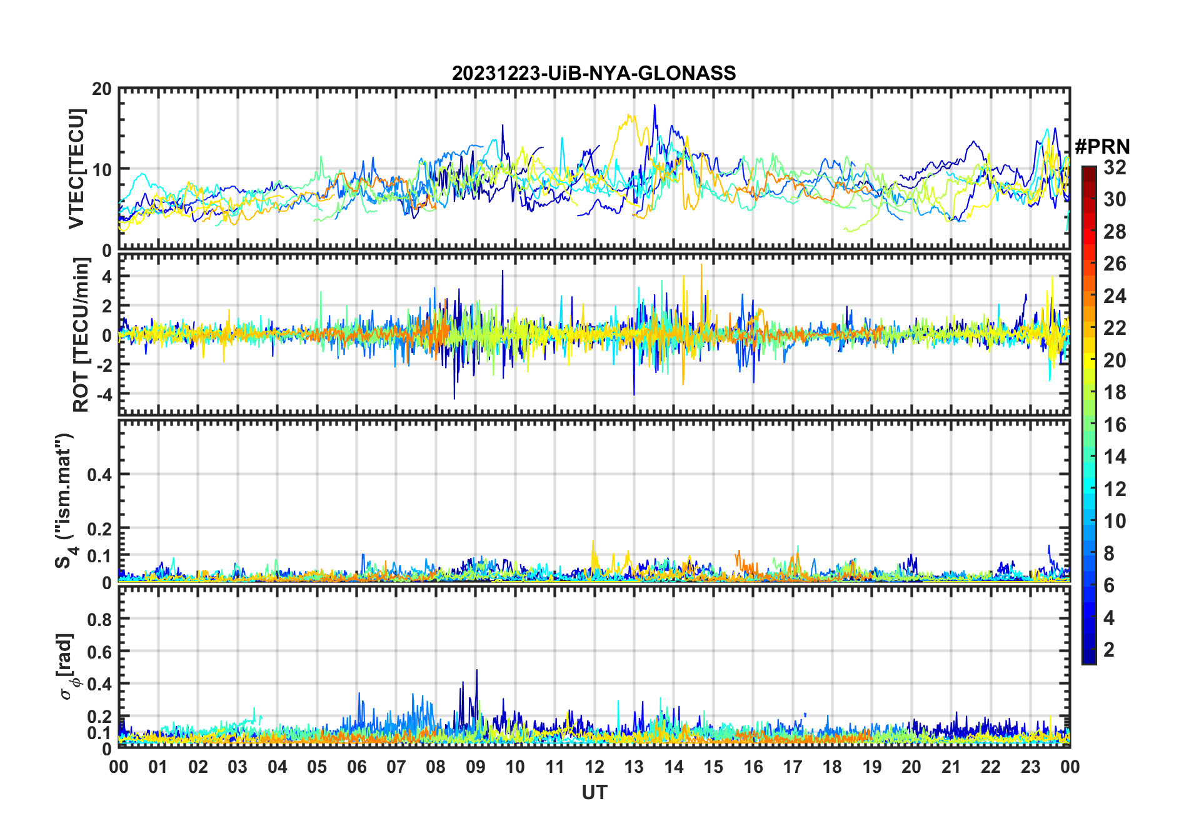This screenshot has width=1189, height=831.
Task: Click the VTEC[TECU] y-axis label
Action: click(x=76, y=169)
